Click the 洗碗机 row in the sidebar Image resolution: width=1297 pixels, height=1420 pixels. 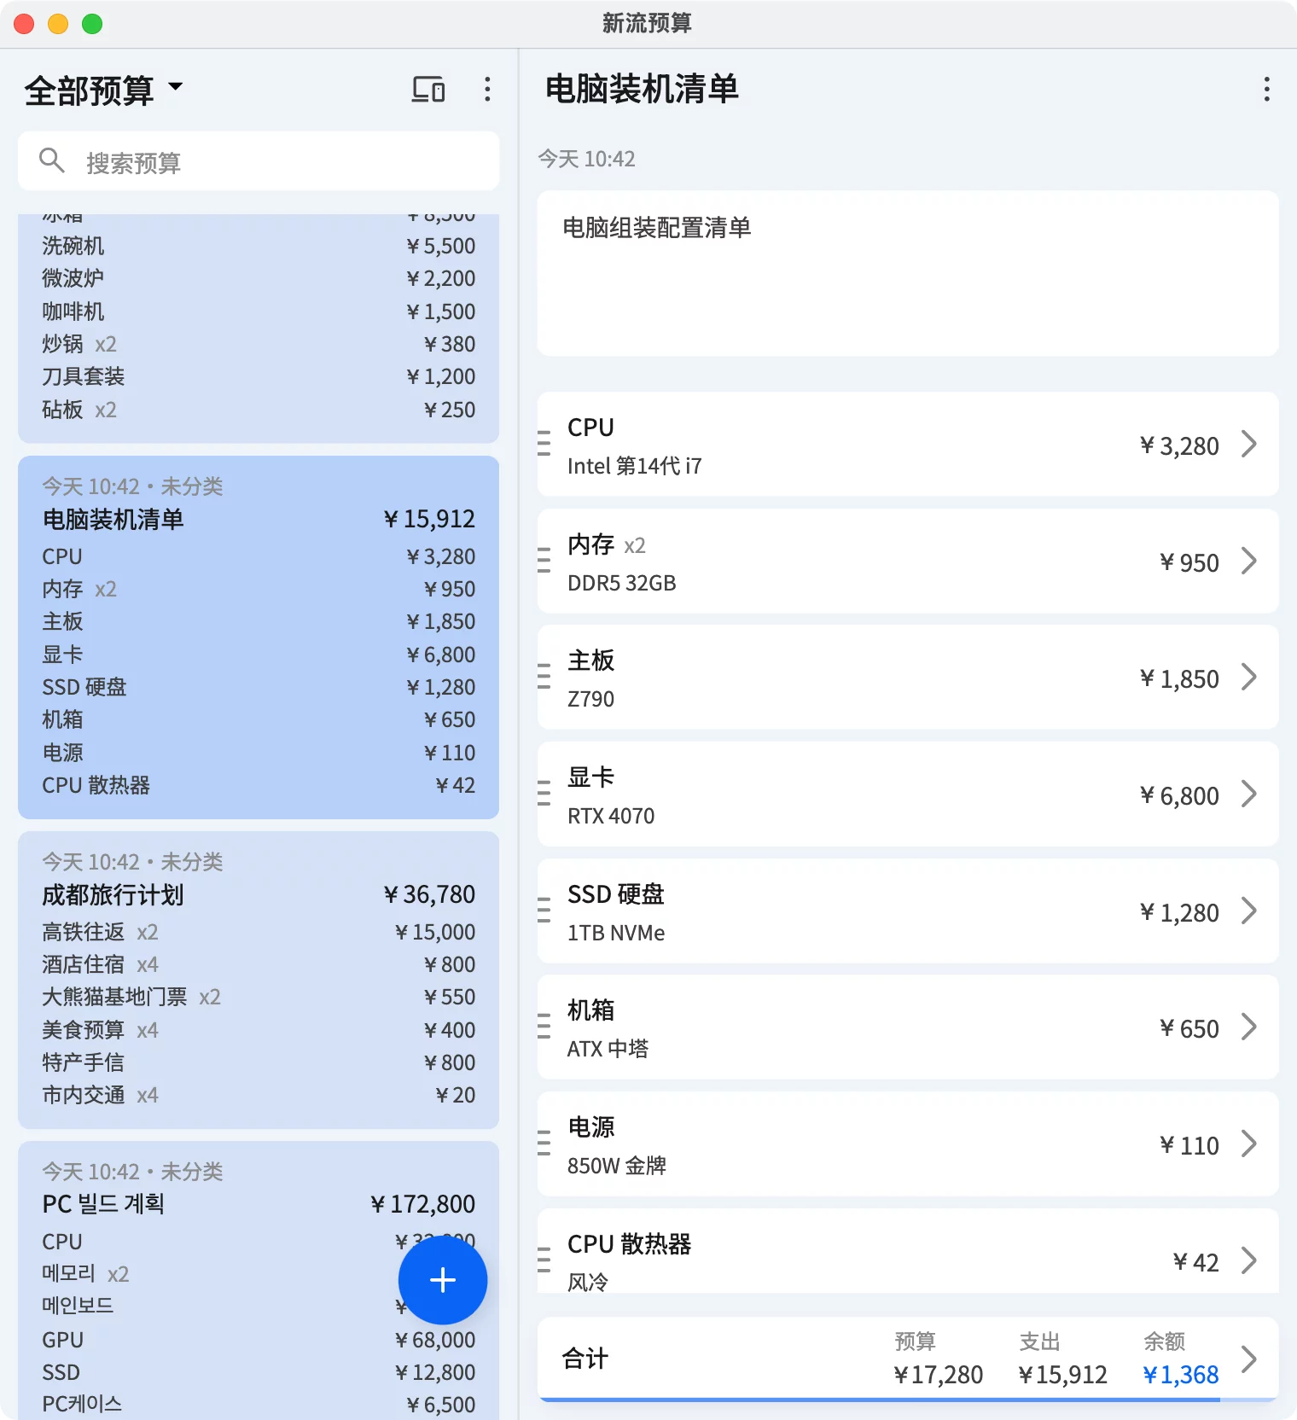[259, 246]
